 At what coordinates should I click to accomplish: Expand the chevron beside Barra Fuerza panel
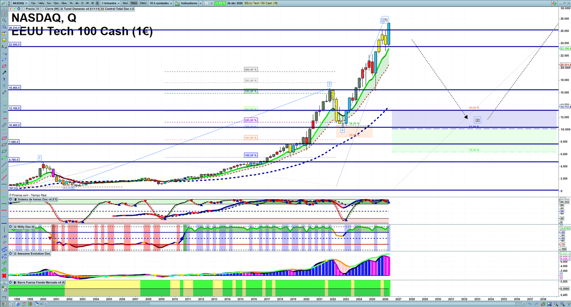click(x=4, y=282)
